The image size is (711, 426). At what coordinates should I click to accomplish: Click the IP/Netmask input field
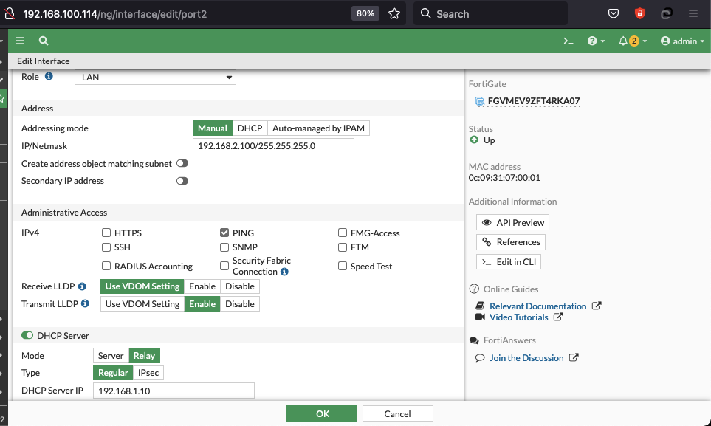pos(273,146)
